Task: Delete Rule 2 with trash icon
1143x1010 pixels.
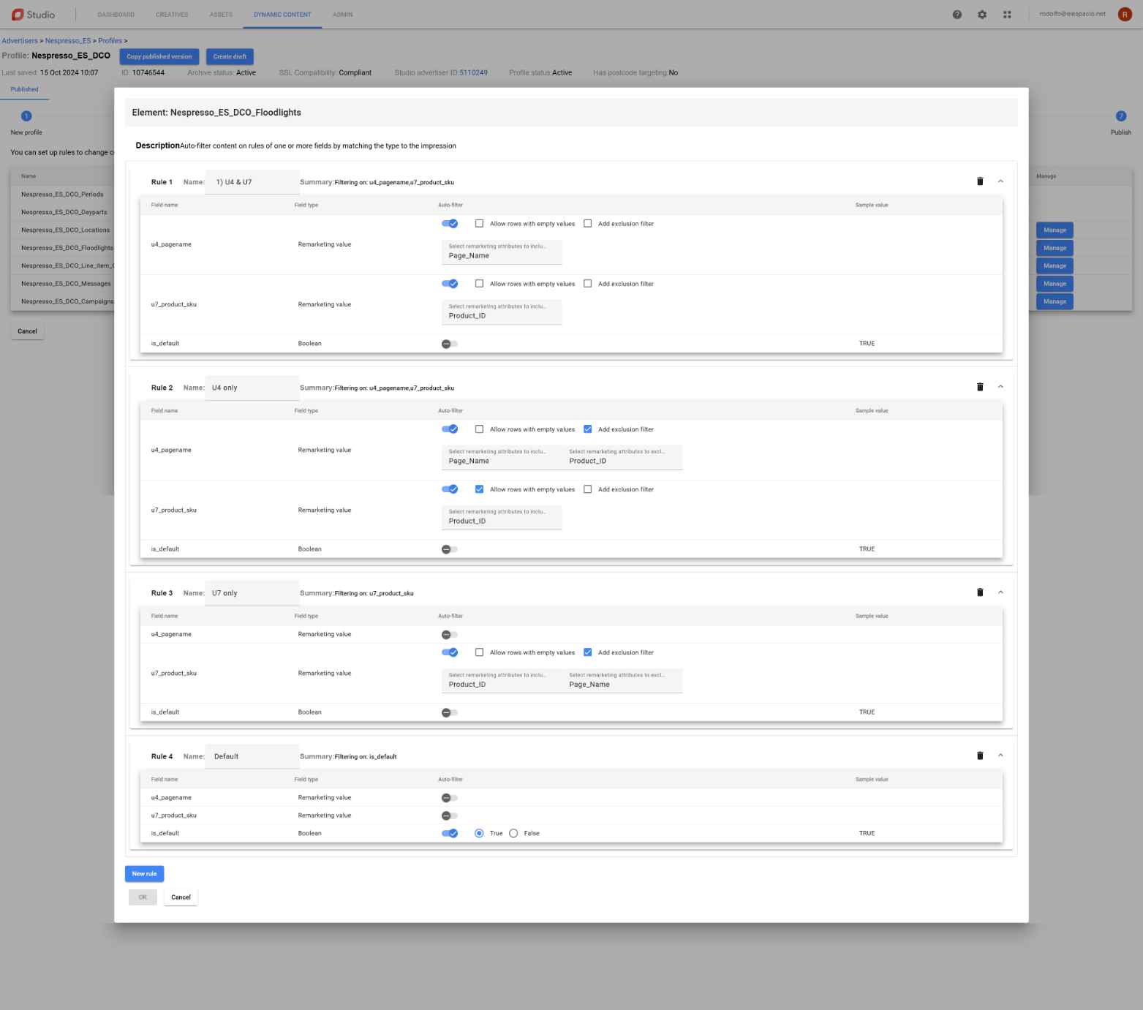Action: (x=980, y=387)
